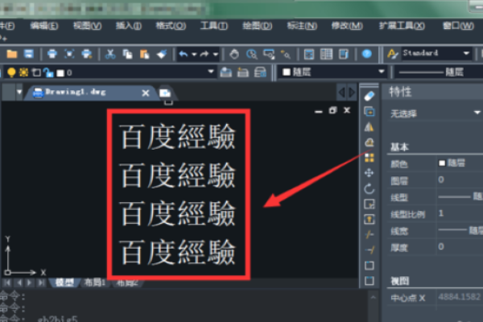Select the Zoom Window tool

(269, 54)
